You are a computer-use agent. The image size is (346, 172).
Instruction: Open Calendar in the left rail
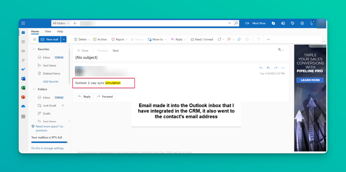(x=23, y=42)
